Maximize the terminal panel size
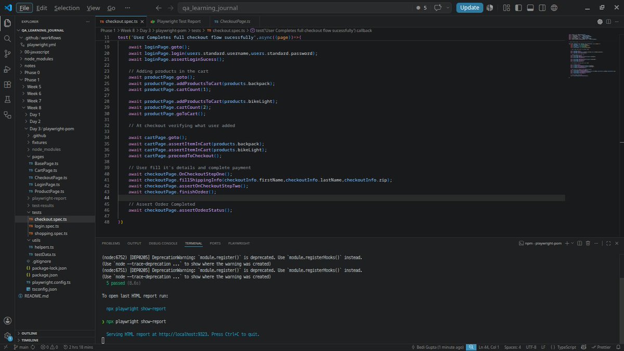Viewport: 624px width, 351px height. (609, 243)
